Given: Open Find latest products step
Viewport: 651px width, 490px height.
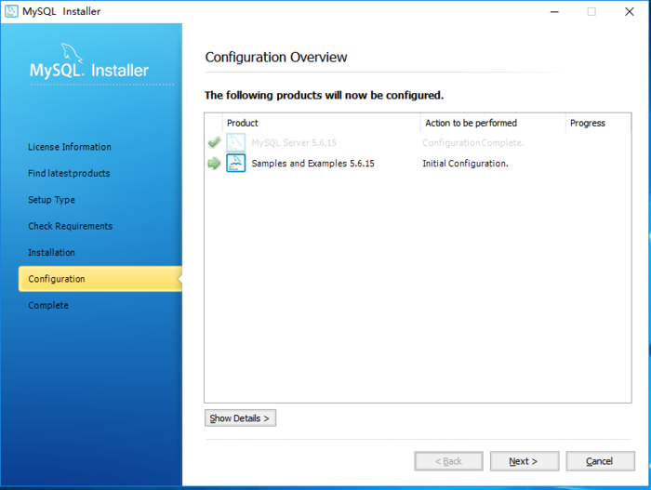Looking at the screenshot, I should [x=69, y=173].
